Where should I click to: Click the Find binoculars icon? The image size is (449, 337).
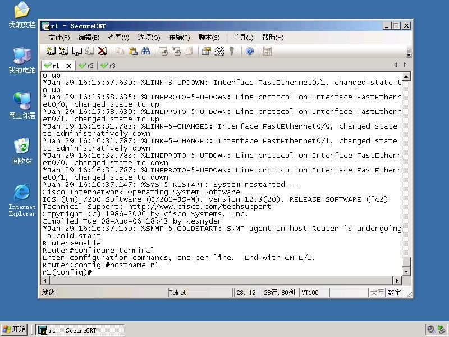(145, 51)
